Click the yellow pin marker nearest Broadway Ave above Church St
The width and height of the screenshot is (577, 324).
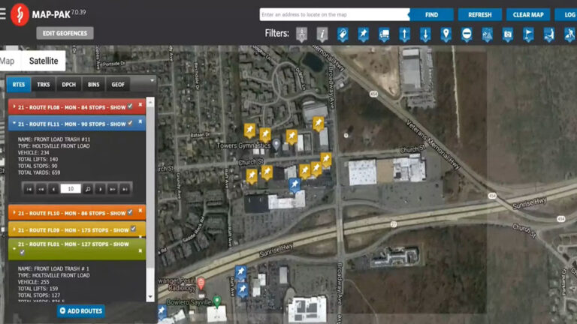click(x=319, y=124)
